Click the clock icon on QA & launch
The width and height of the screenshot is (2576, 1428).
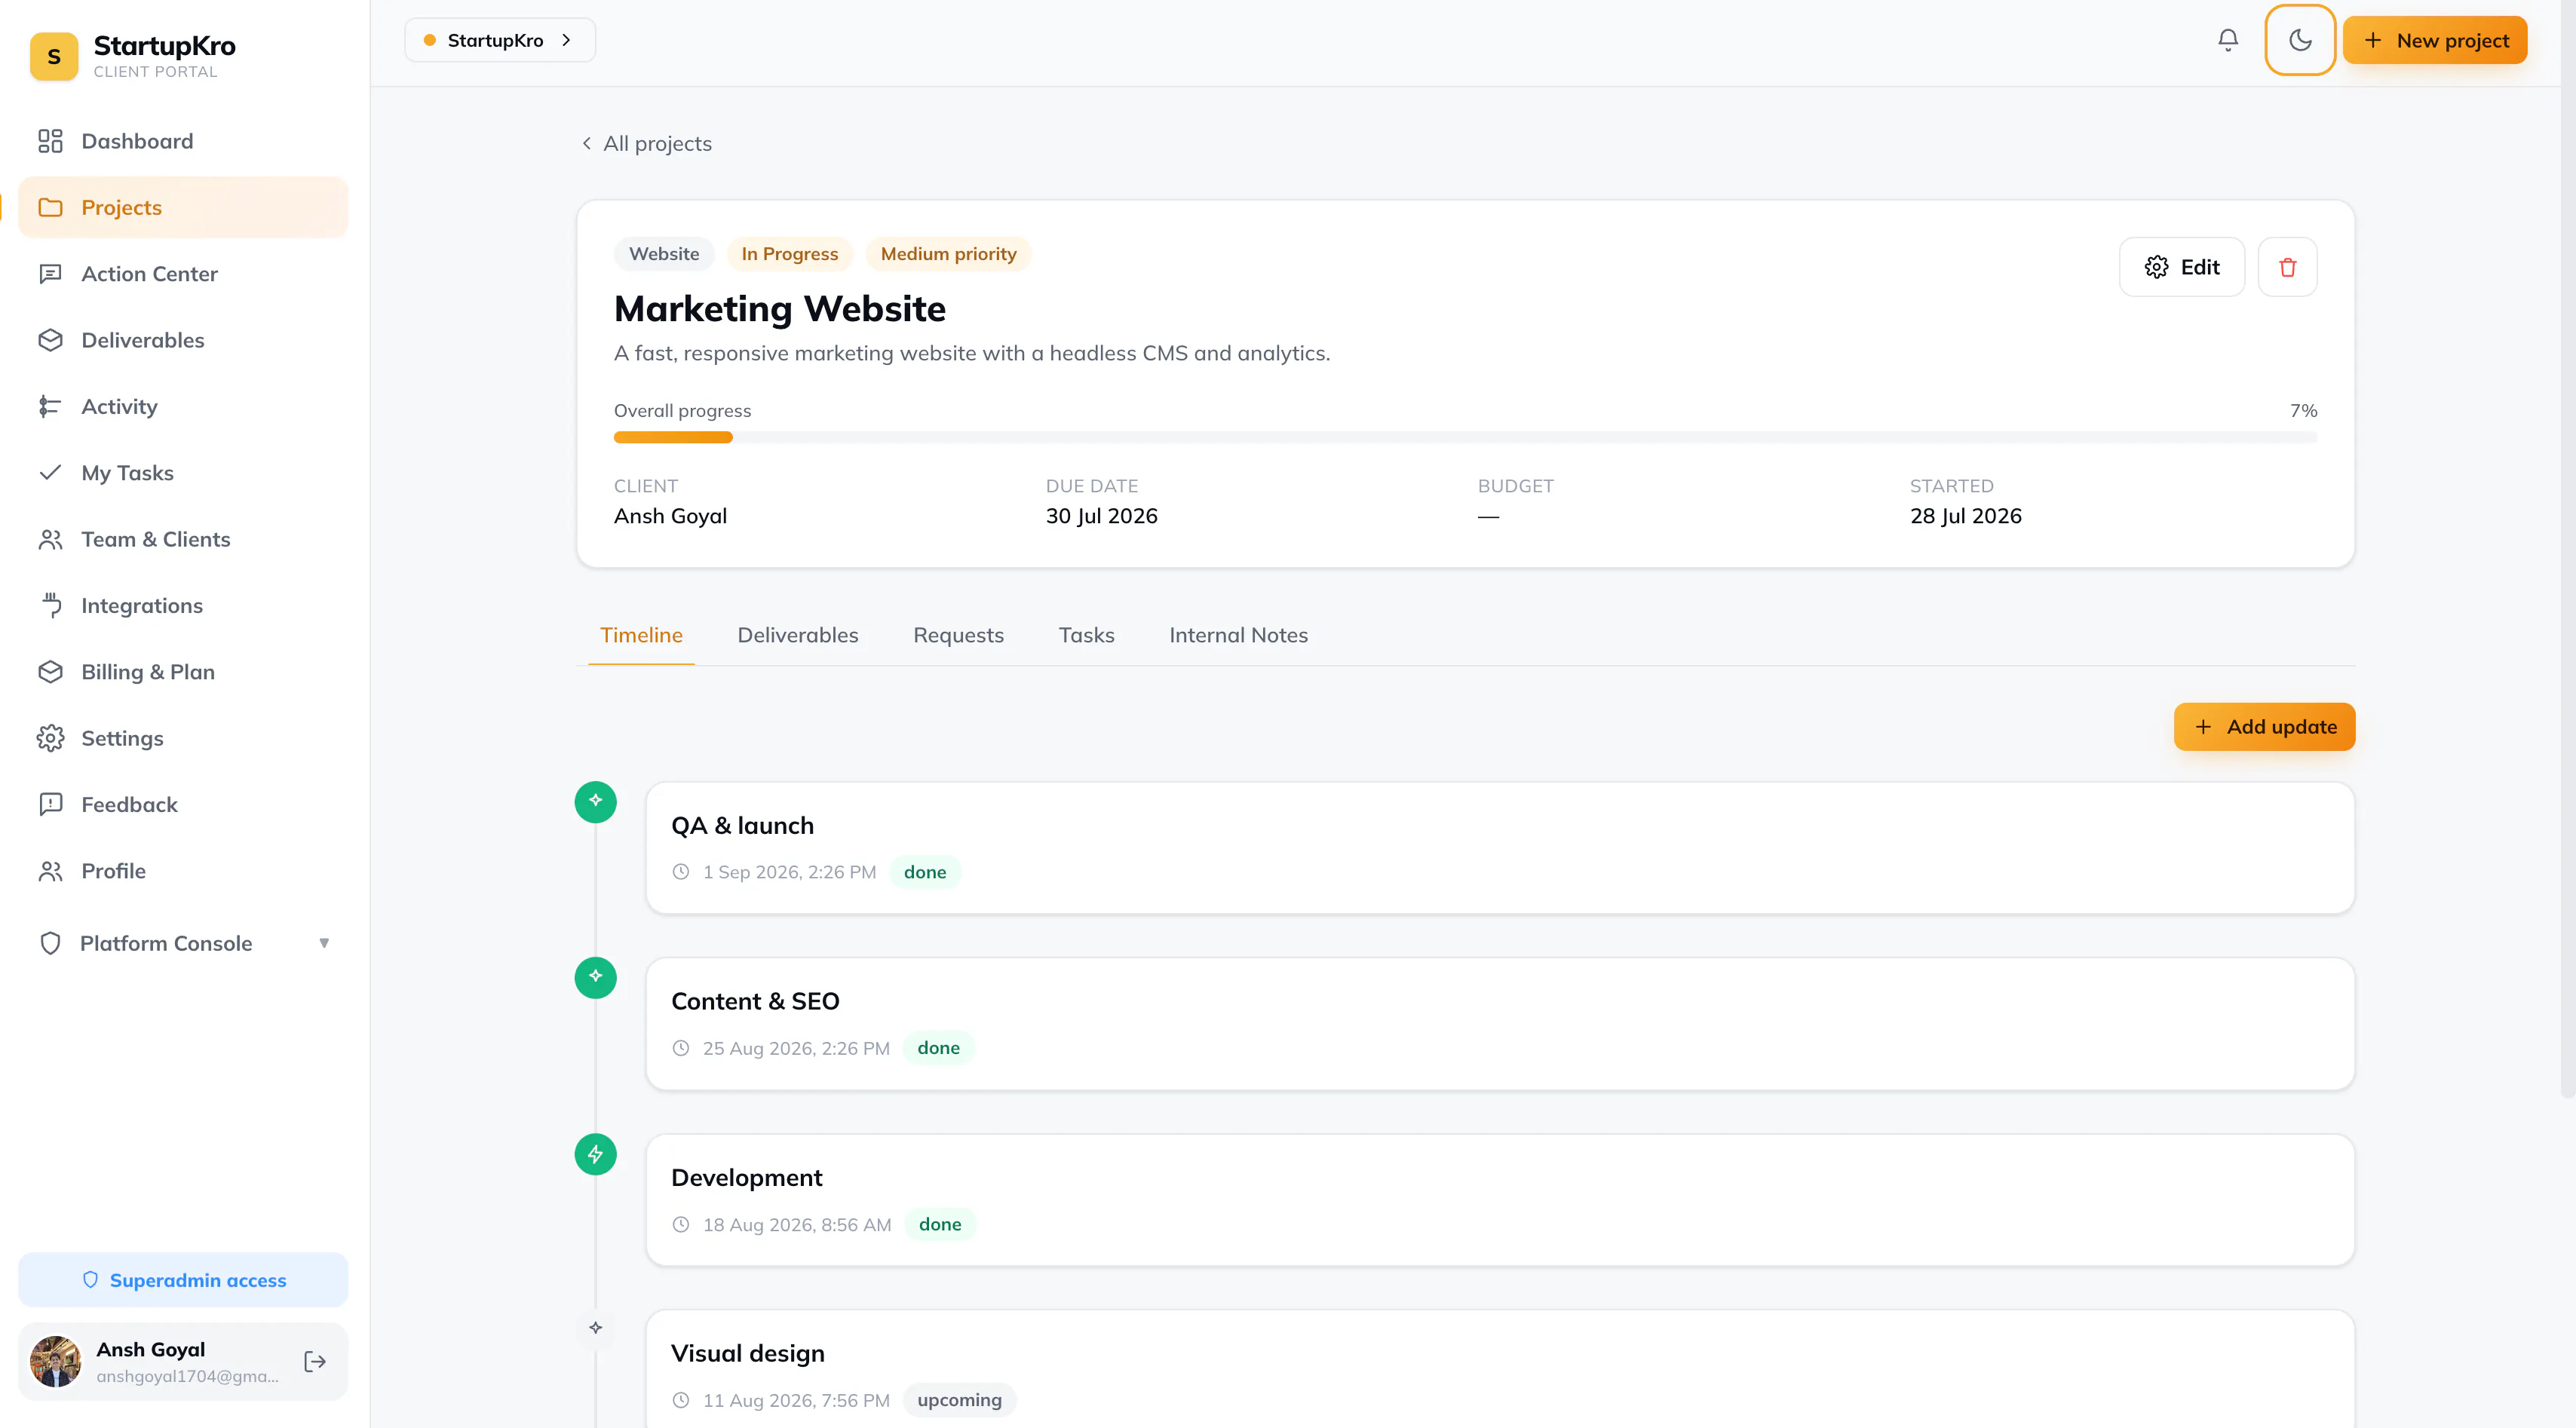click(x=681, y=872)
